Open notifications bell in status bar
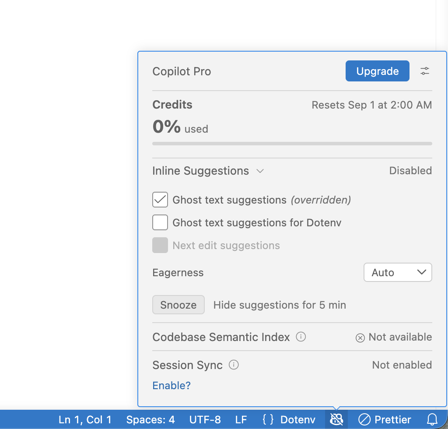Screen dimensions: 448x429 pyautogui.click(x=432, y=419)
